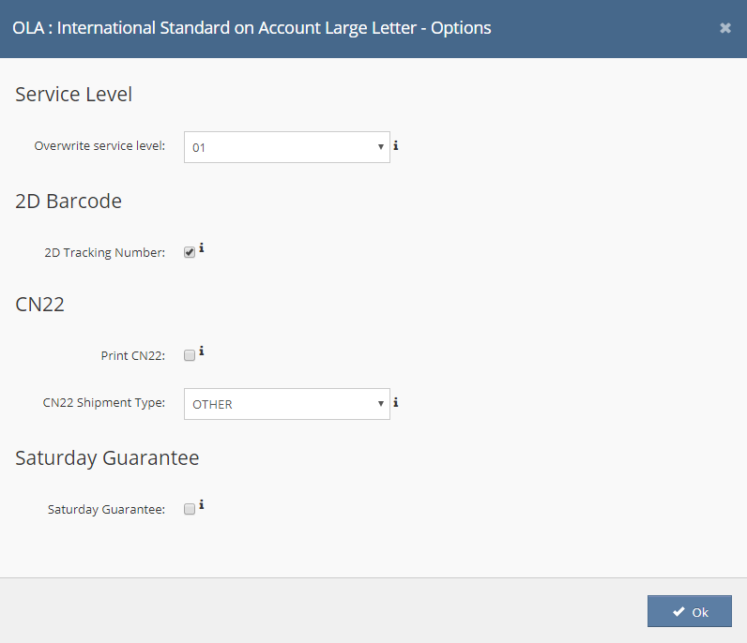
Task: Enable the Print CN22 checkbox
Action: click(x=190, y=355)
